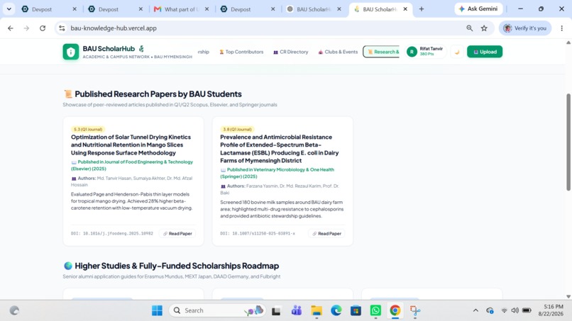
Task: Click Verify it's you profile button
Action: pyautogui.click(x=525, y=28)
